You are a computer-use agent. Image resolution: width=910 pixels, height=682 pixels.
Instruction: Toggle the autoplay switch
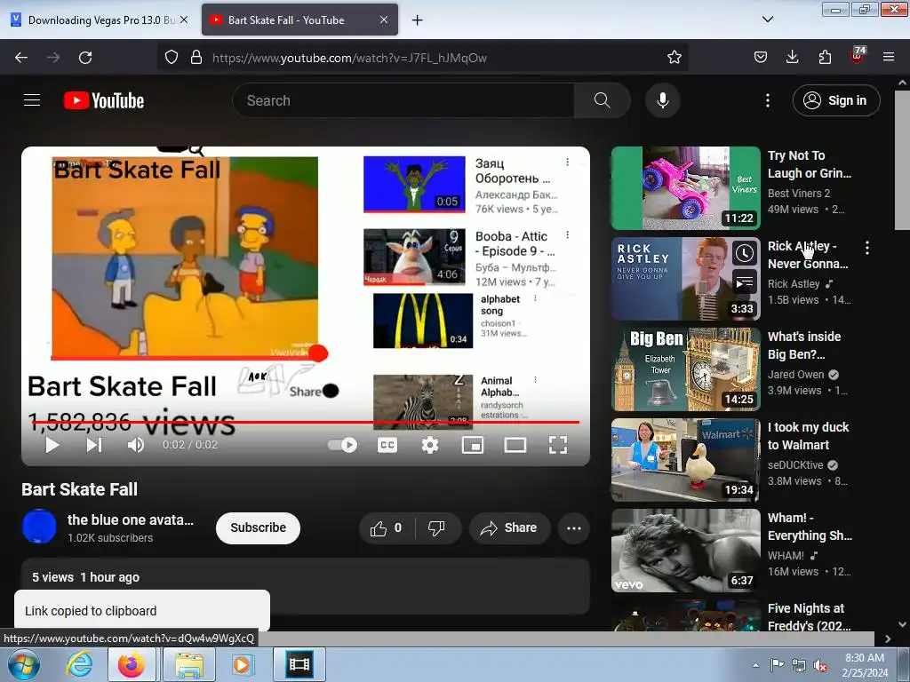(x=342, y=445)
